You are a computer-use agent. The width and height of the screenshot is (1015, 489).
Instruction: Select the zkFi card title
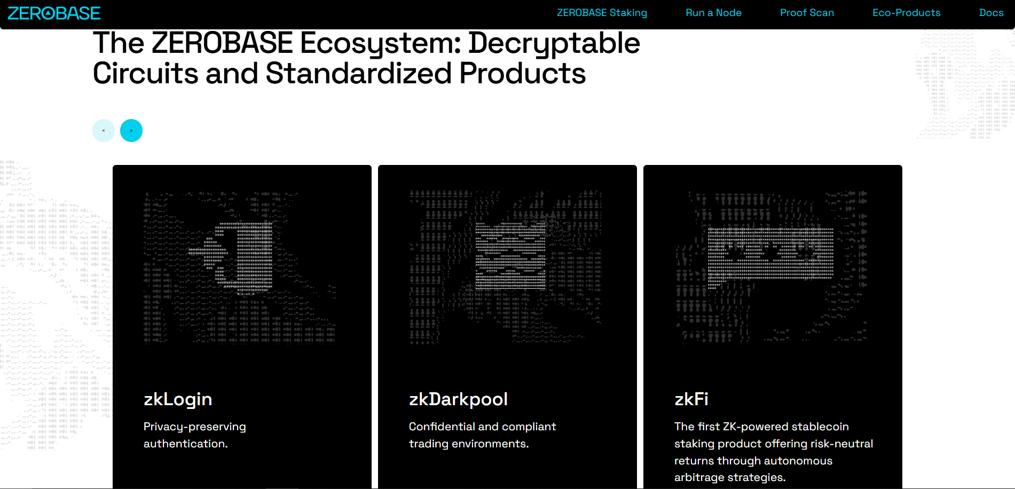point(691,399)
